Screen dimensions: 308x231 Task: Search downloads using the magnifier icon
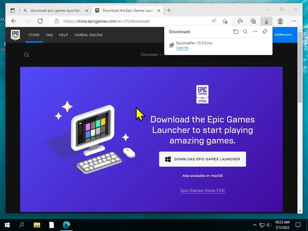tap(245, 32)
